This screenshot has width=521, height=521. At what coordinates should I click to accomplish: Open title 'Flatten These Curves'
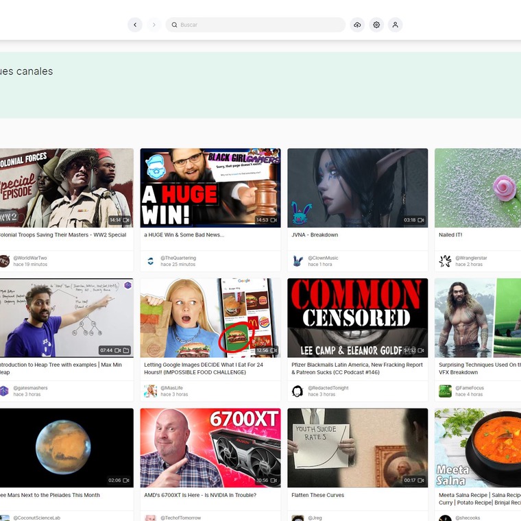(317, 495)
